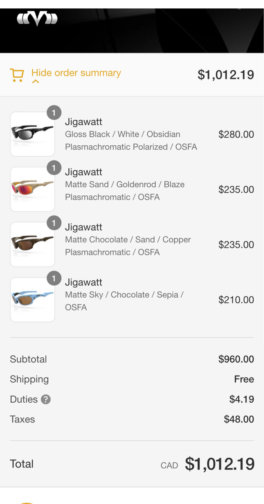
Task: Open the Matte Sand sunglasses thumbnail
Action: [32, 189]
